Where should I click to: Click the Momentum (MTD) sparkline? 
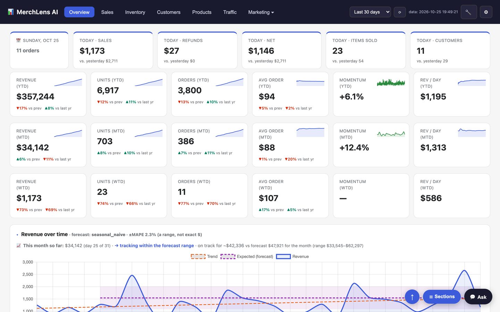click(391, 133)
